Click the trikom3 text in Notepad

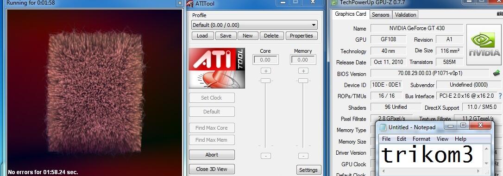coord(427,155)
